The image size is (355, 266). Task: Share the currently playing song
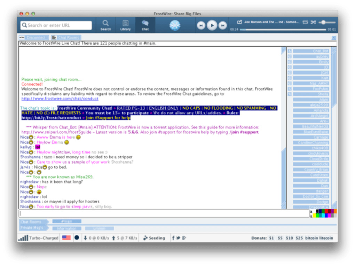(239, 22)
